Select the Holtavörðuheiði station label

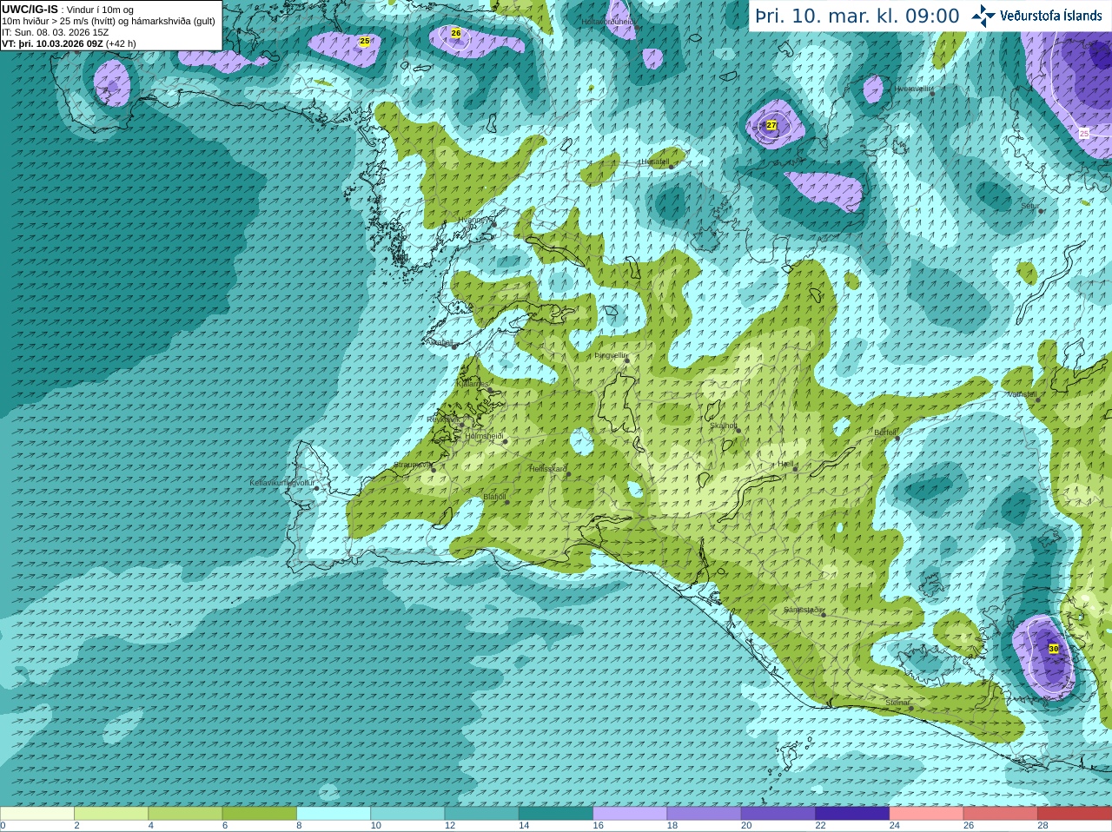[x=608, y=21]
